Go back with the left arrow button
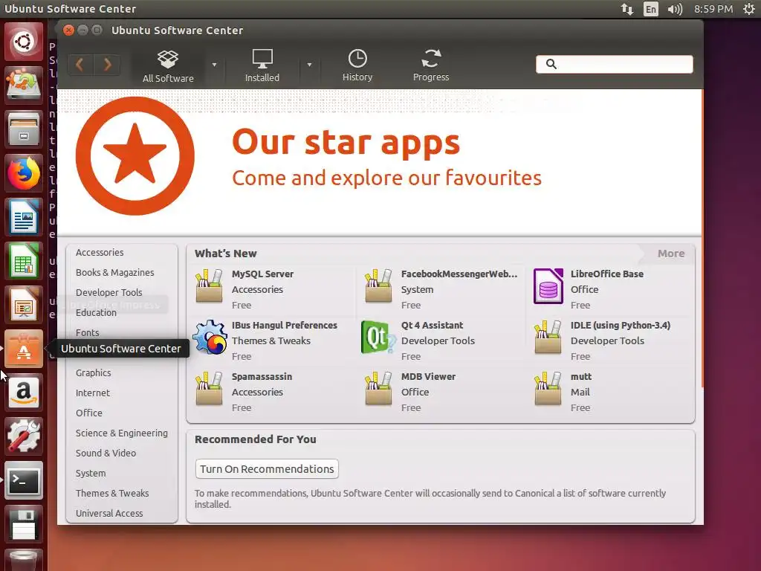This screenshot has width=761, height=571. point(80,65)
